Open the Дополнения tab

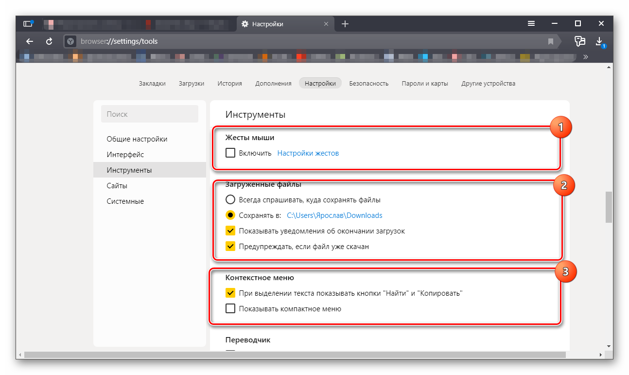[273, 83]
